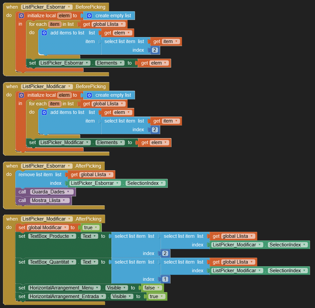This screenshot has height=308, width=315.
Task: Click gear on create empty list in ListPicker_Modificar.BeforePicking
Action: (x=90, y=95)
